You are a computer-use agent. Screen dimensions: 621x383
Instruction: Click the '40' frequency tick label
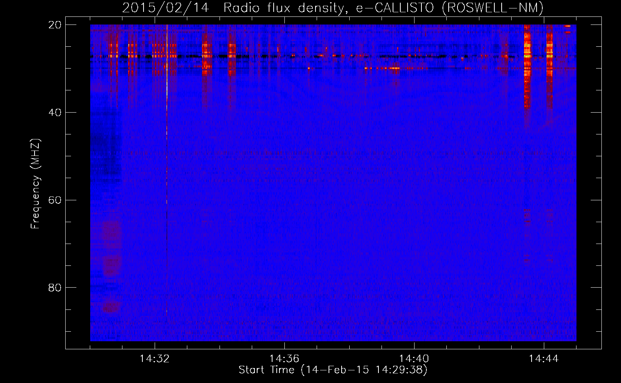coord(55,113)
